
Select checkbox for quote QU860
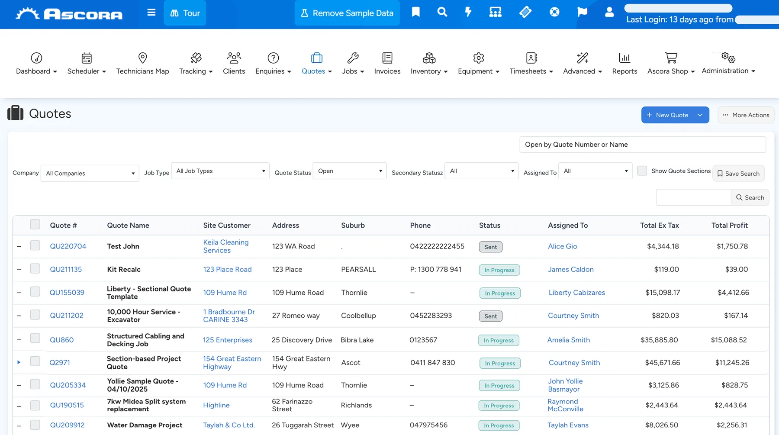(x=35, y=338)
